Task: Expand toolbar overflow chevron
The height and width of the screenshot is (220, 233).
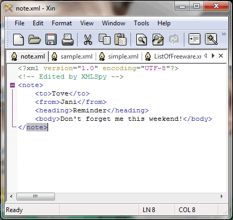Action: click(223, 34)
